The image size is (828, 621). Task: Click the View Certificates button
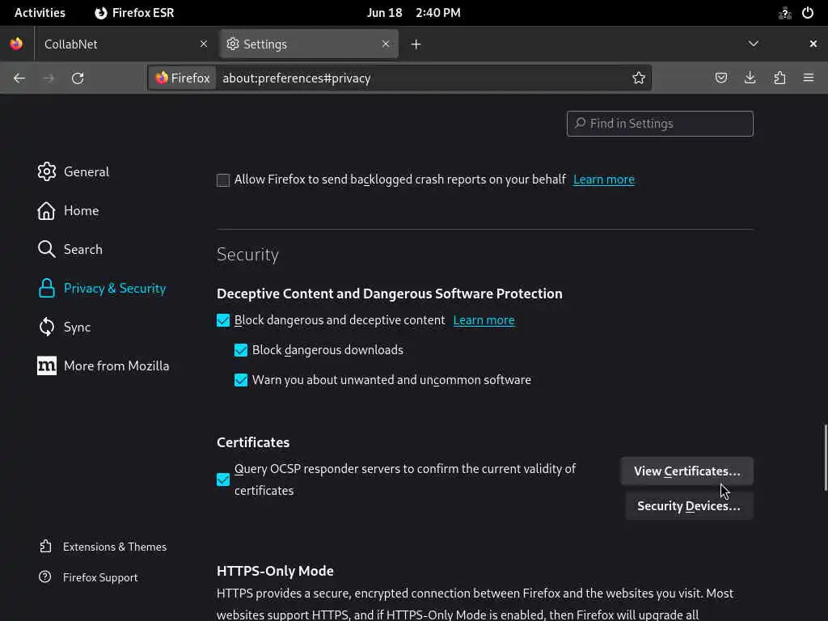click(686, 471)
